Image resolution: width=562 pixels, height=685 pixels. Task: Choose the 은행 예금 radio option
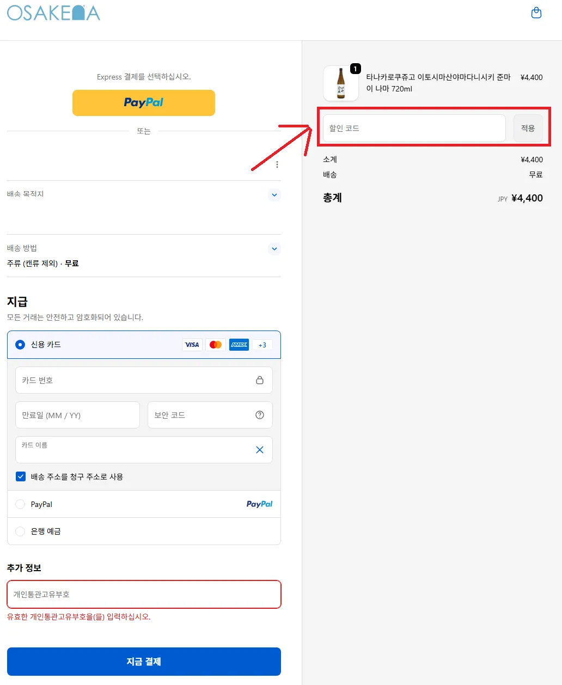20,531
